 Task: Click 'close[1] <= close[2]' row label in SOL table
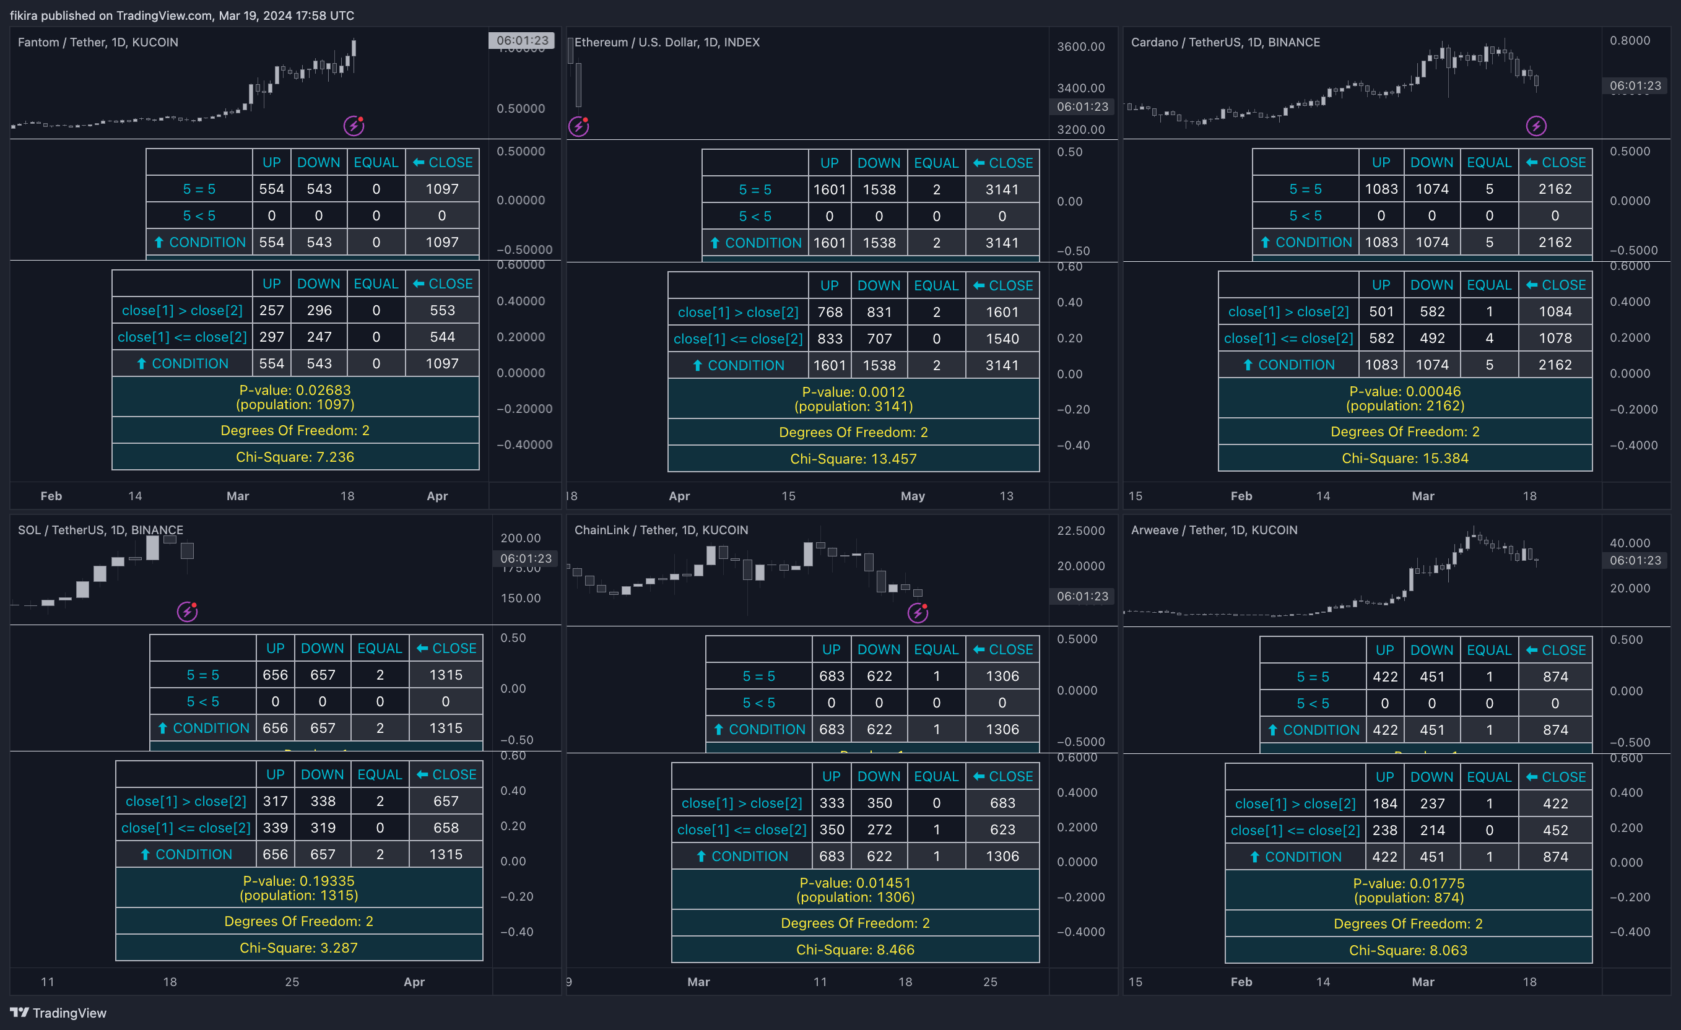coord(186,828)
